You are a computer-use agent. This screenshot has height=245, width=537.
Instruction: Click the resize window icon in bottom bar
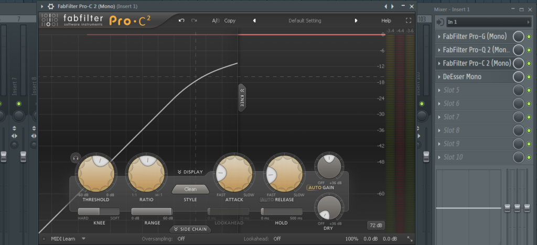(x=410, y=239)
